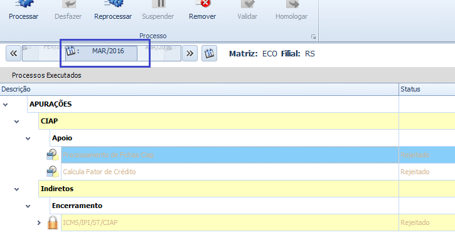
Task: Click the Suspender pause icon
Action: (158, 4)
